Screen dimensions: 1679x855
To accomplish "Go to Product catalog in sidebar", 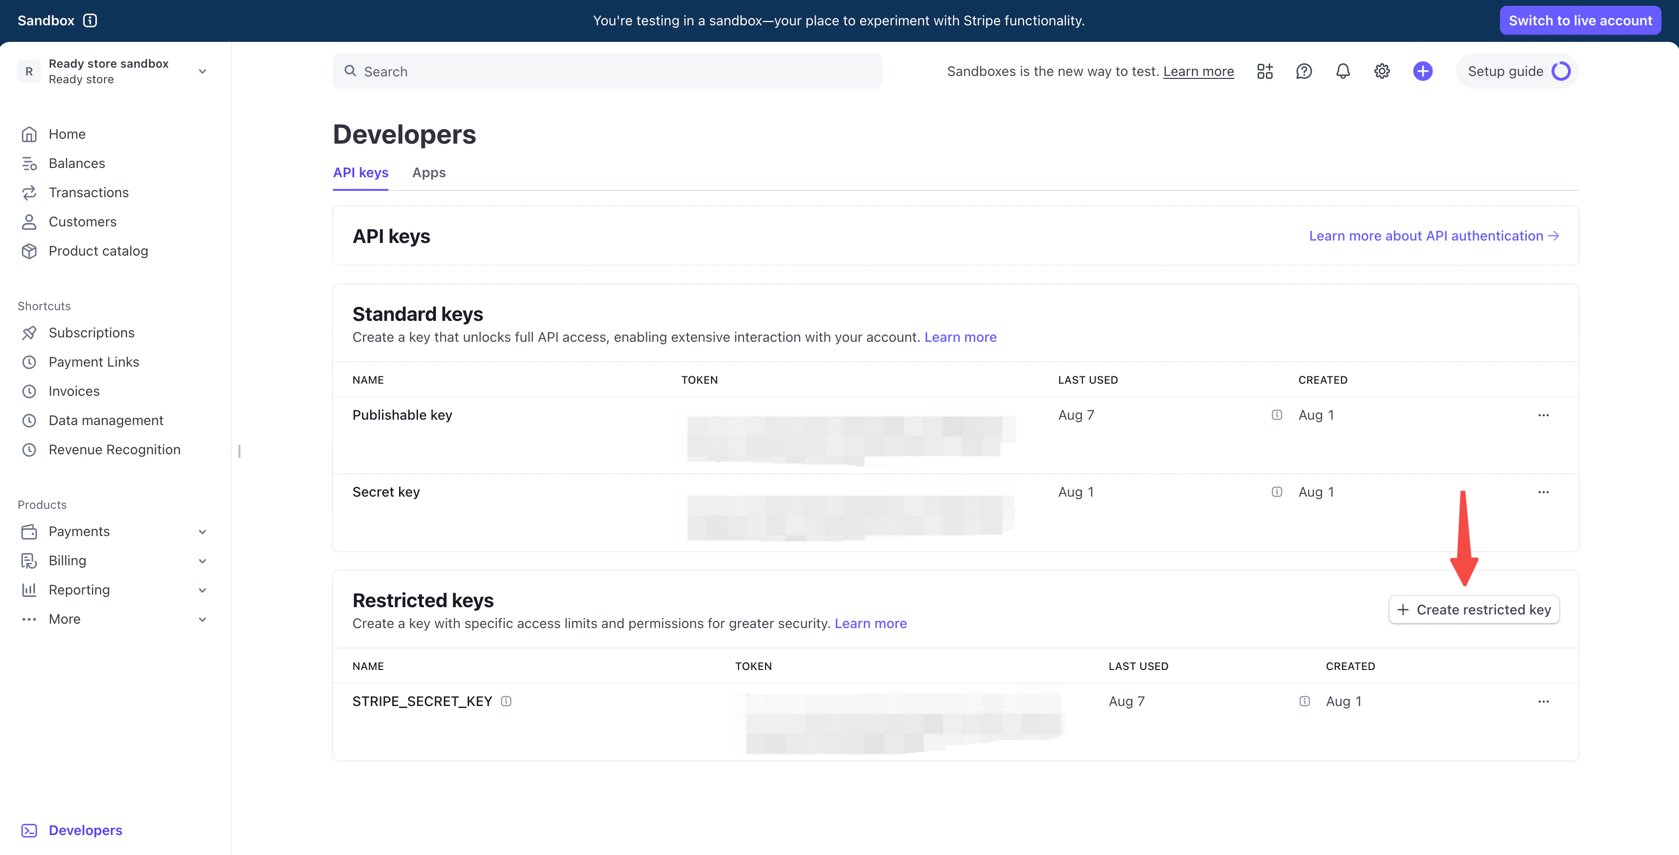I will (98, 251).
